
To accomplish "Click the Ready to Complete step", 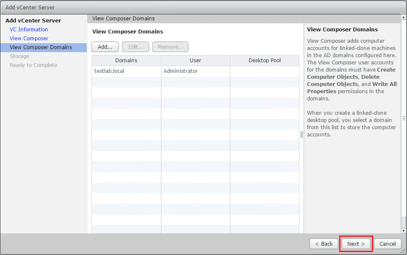I will 33,65.
